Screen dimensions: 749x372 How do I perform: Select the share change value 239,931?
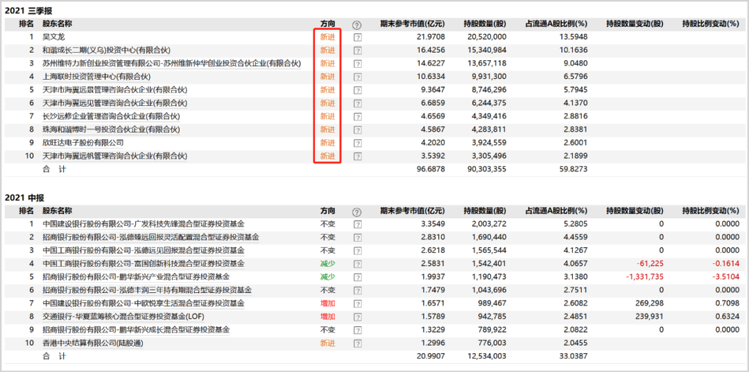point(651,316)
